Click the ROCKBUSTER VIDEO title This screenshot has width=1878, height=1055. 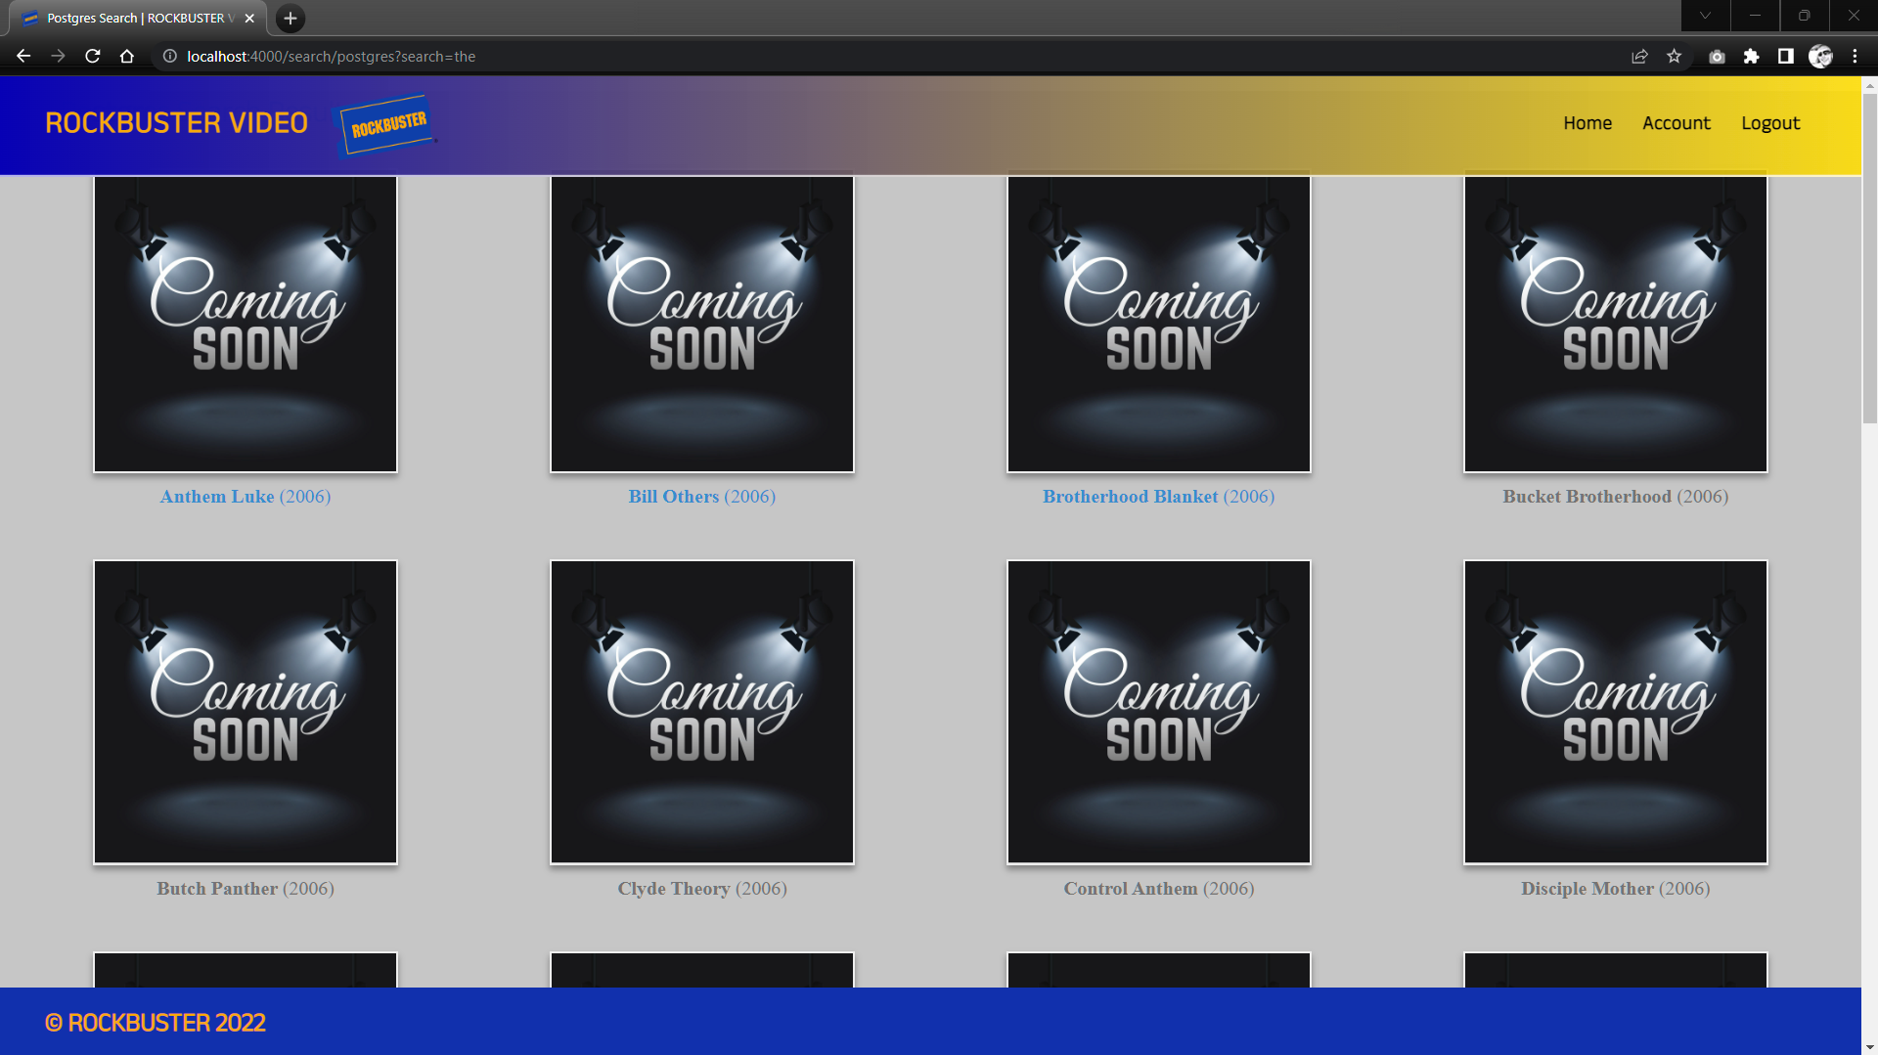[x=176, y=123]
